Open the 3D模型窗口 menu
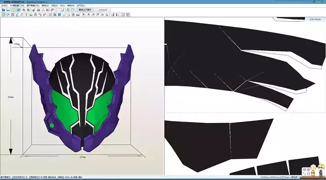Image resolution: width=326 pixels, height=180 pixels. (x=17, y=5)
